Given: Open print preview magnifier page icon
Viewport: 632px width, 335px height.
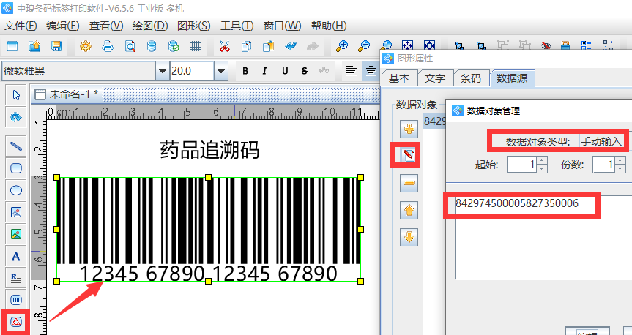Looking at the screenshot, I should 130,46.
